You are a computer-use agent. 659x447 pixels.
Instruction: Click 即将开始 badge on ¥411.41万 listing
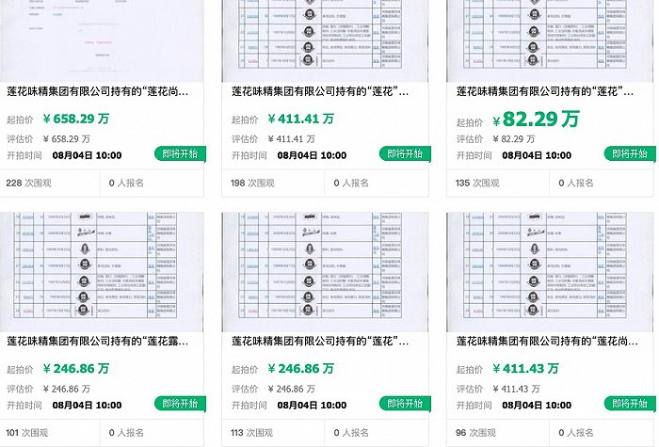[x=405, y=153]
